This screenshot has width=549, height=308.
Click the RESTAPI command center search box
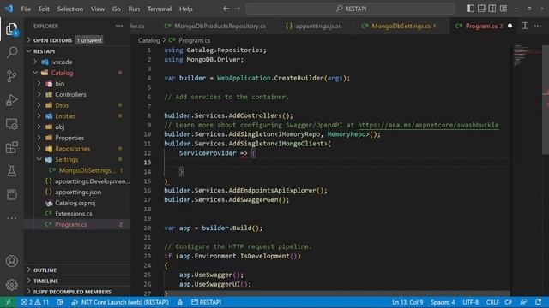[x=351, y=9]
